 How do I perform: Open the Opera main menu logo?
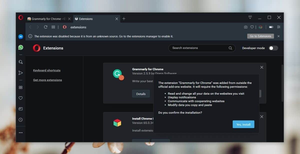[21, 17]
